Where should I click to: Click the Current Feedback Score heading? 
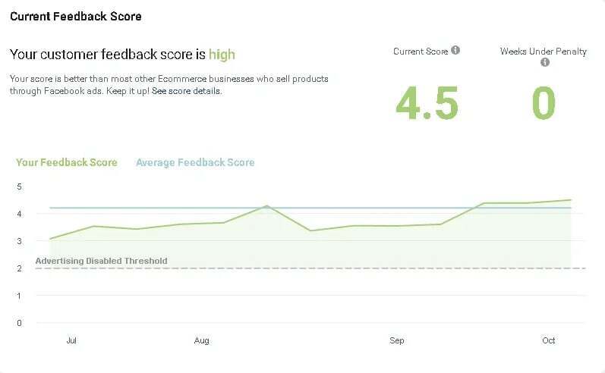[76, 17]
